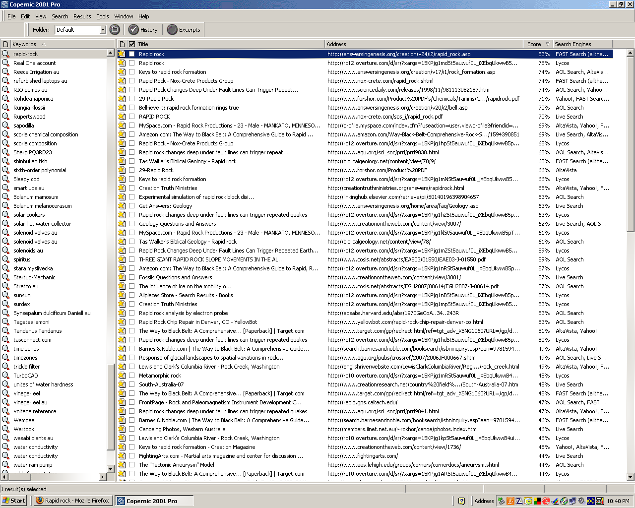This screenshot has width=635, height=508.
Task: Open the Tools menu
Action: (x=102, y=16)
